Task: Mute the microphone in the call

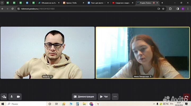Action: tap(12, 97)
